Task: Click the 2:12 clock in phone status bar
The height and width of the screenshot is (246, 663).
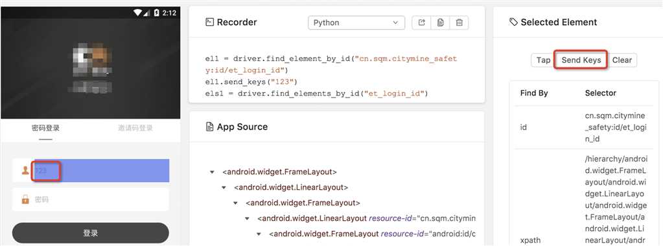Action: tap(169, 13)
